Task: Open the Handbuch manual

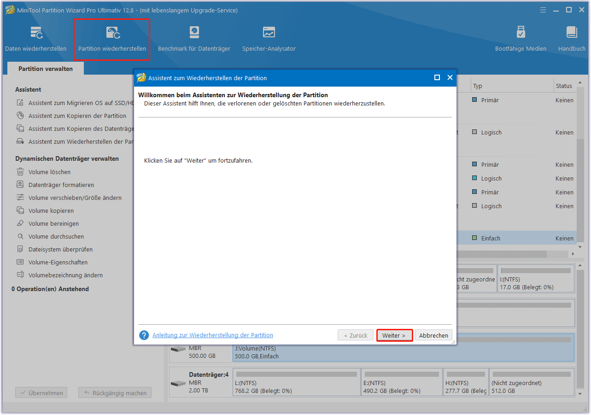Action: pyautogui.click(x=572, y=39)
